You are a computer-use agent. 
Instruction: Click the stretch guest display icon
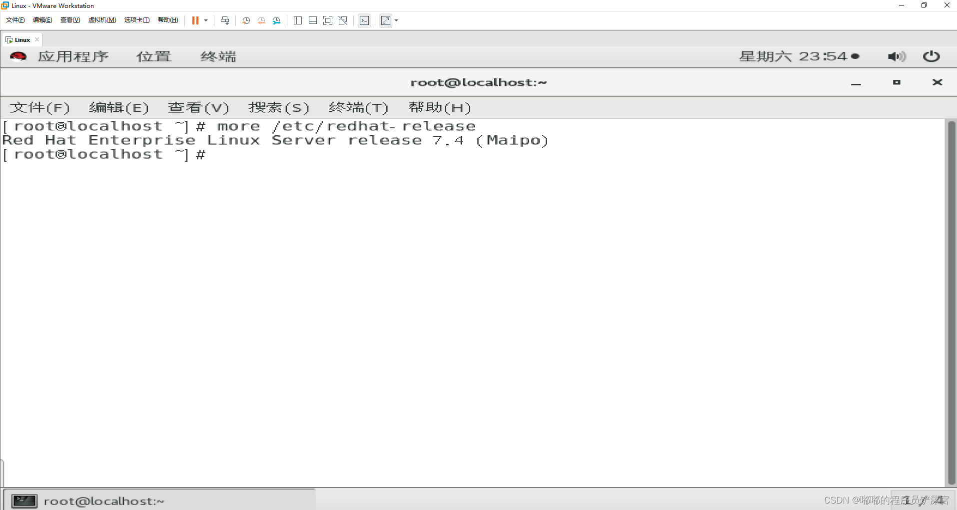coord(386,20)
